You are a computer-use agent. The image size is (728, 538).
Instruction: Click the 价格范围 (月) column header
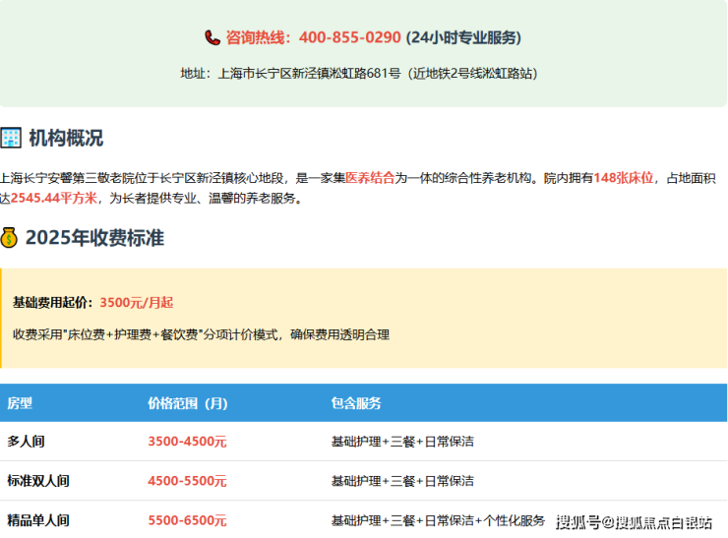(x=187, y=403)
